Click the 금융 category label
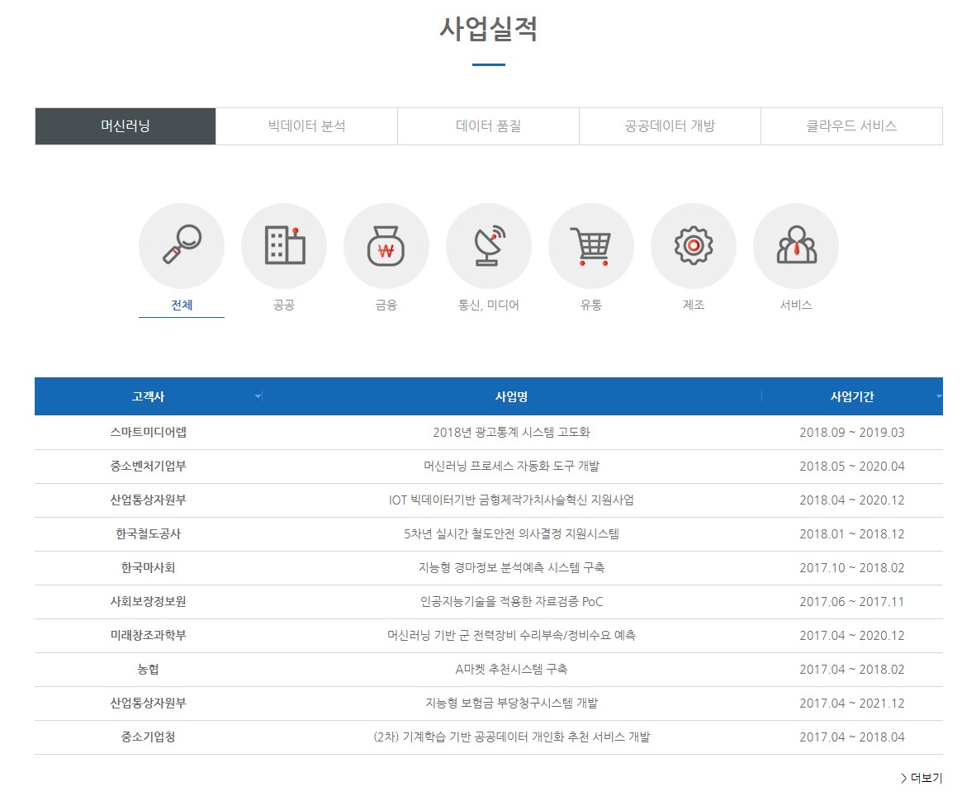This screenshot has height=796, width=962. coord(386,305)
